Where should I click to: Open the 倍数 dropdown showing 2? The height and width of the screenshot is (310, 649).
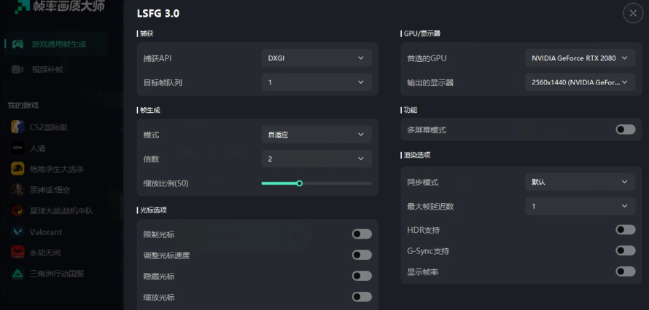(x=316, y=159)
